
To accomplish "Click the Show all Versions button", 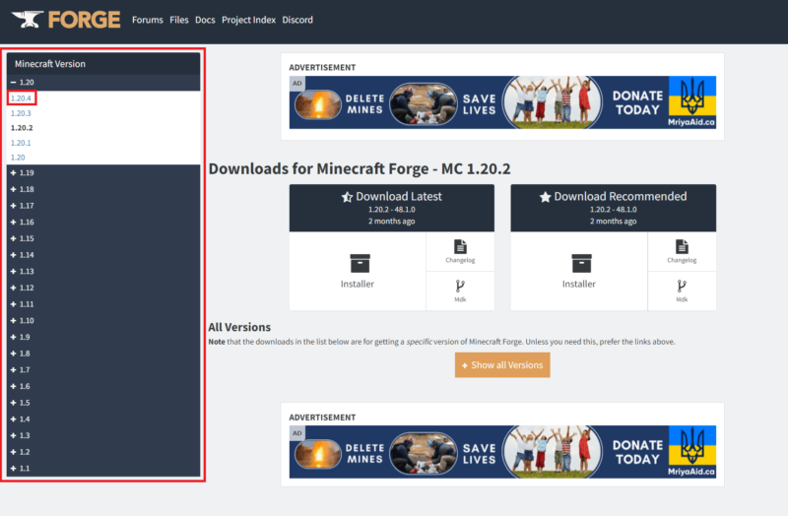I will [x=502, y=365].
